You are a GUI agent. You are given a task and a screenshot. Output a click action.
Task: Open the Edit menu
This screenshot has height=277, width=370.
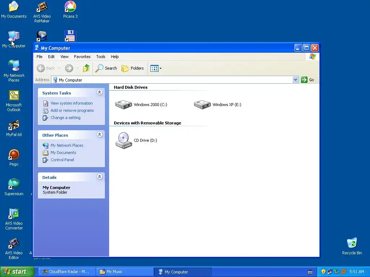pyautogui.click(x=51, y=57)
